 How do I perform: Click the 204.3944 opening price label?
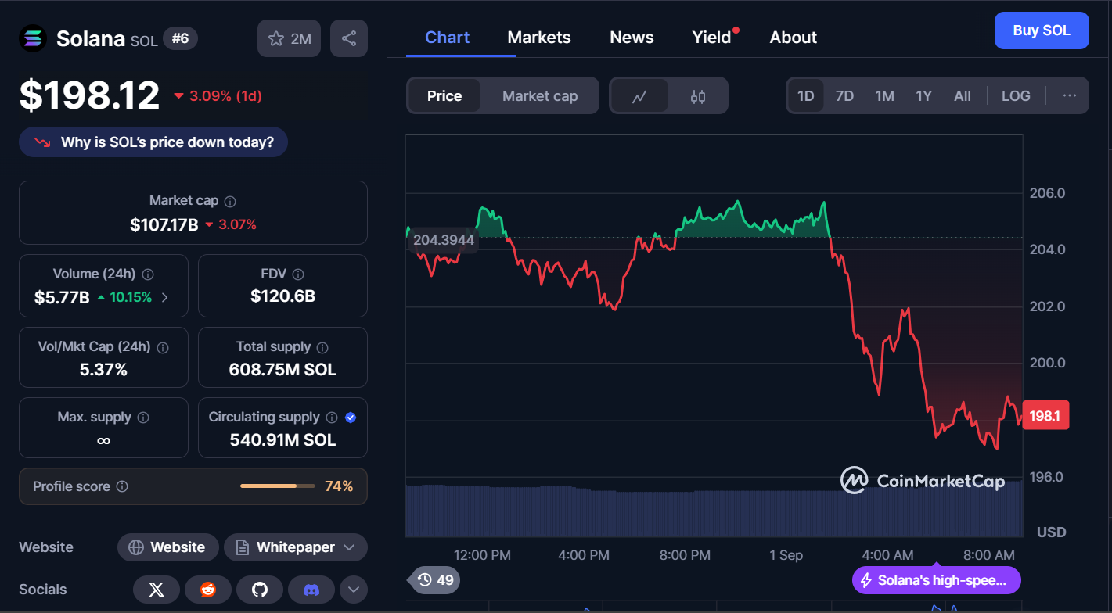(x=444, y=240)
